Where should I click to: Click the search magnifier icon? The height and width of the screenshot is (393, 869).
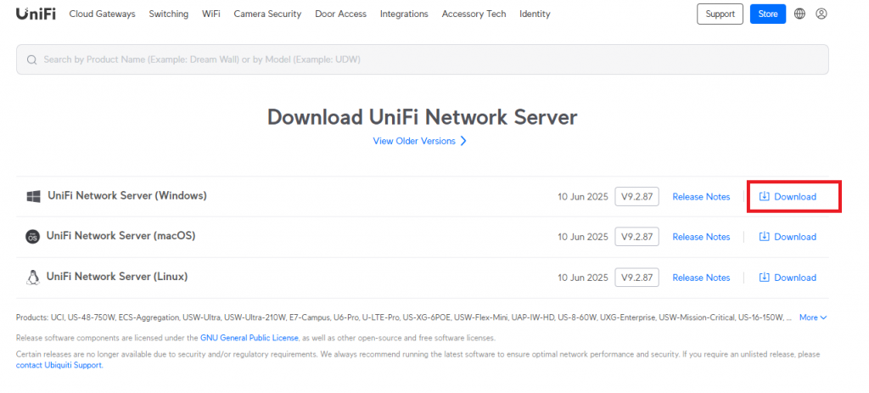[31, 59]
